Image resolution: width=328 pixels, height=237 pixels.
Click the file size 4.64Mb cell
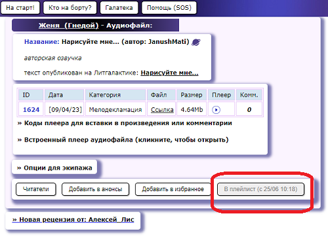(x=192, y=109)
